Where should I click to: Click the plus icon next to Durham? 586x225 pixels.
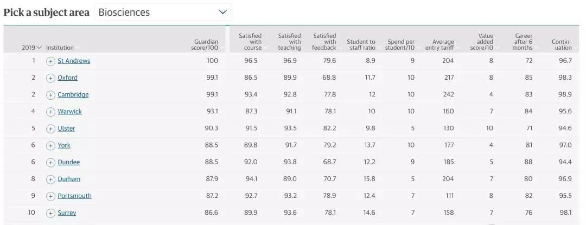pyautogui.click(x=50, y=179)
